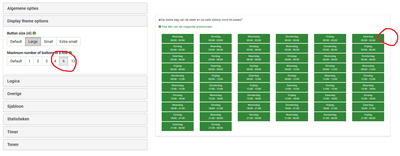Expand the Timer section

(75, 132)
